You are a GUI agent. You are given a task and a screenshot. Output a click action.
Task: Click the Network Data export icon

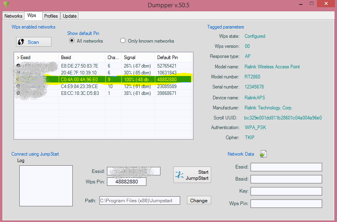[x=263, y=154]
